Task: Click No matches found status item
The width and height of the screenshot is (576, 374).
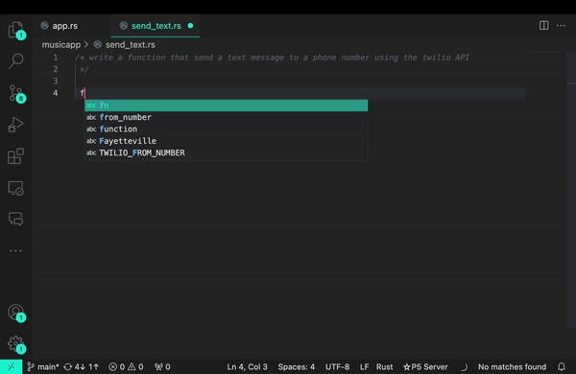Action: tap(512, 366)
